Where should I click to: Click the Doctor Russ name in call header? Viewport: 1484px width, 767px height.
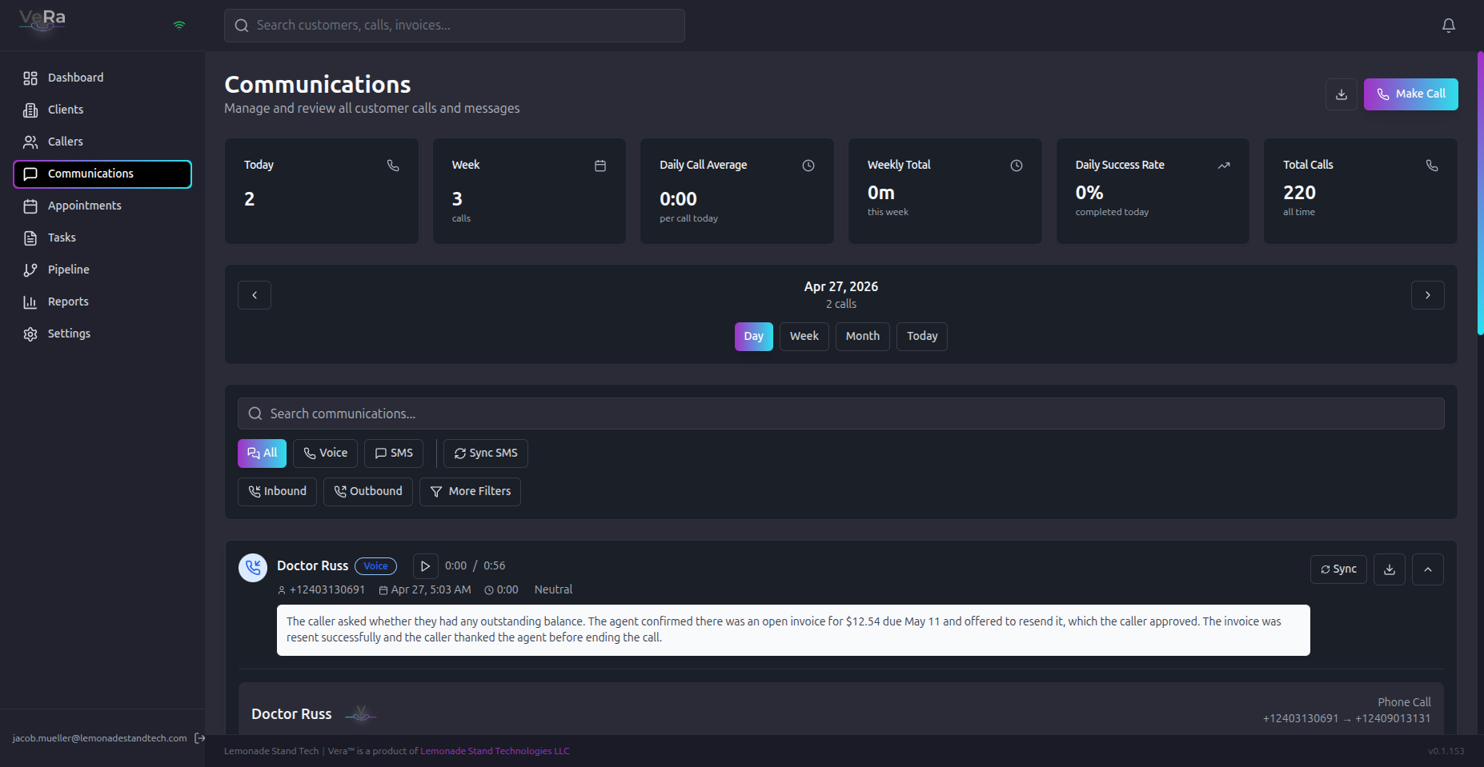[x=312, y=565]
